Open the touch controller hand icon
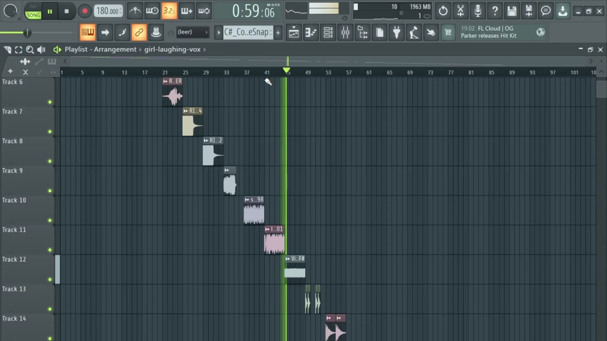The width and height of the screenshot is (607, 341). 431,32
